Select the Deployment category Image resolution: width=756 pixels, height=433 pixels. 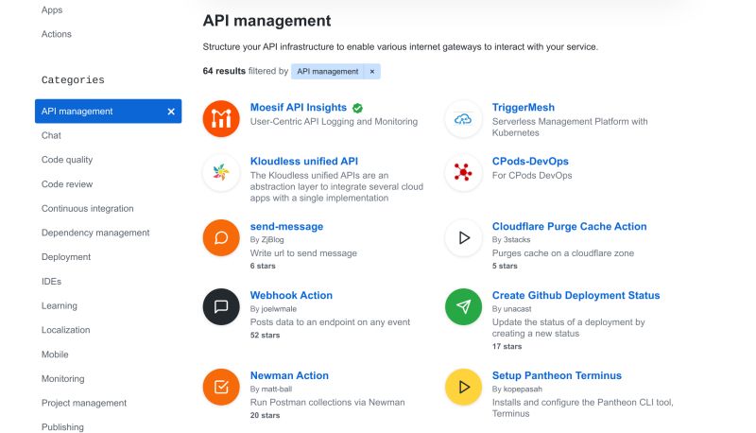click(x=65, y=257)
